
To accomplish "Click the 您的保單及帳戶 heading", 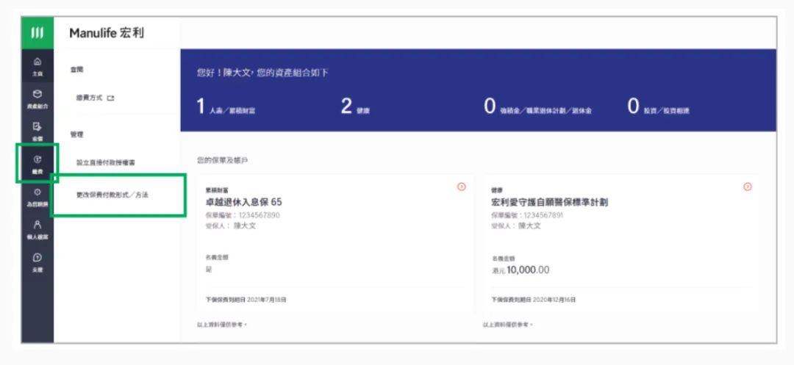I will (x=223, y=160).
